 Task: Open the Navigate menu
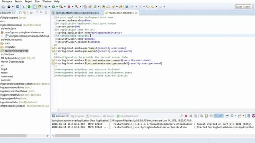point(7,2)
